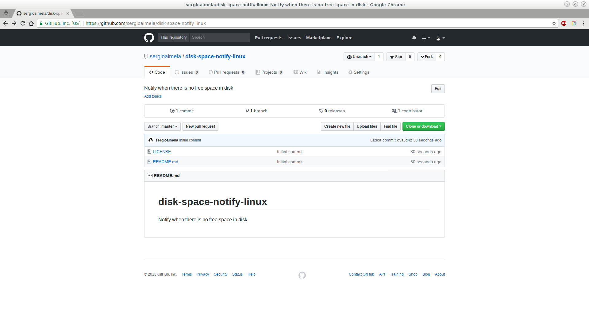Click the repository search field

219,37
